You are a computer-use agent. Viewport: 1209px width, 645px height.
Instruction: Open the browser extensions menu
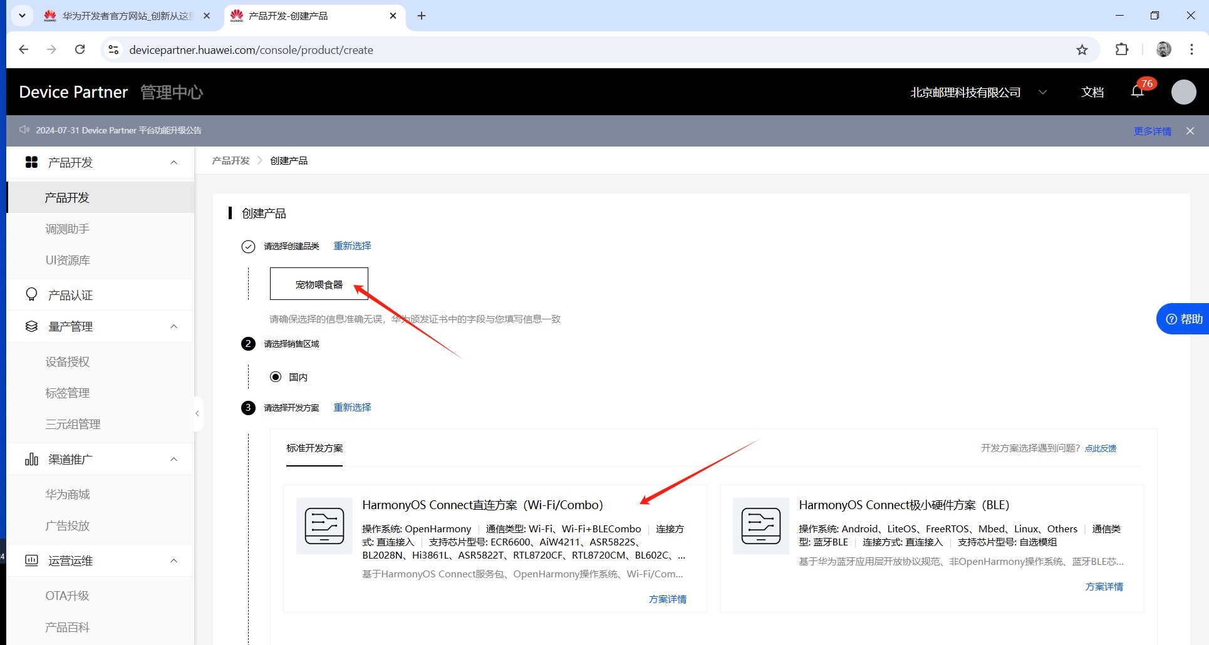(x=1122, y=49)
